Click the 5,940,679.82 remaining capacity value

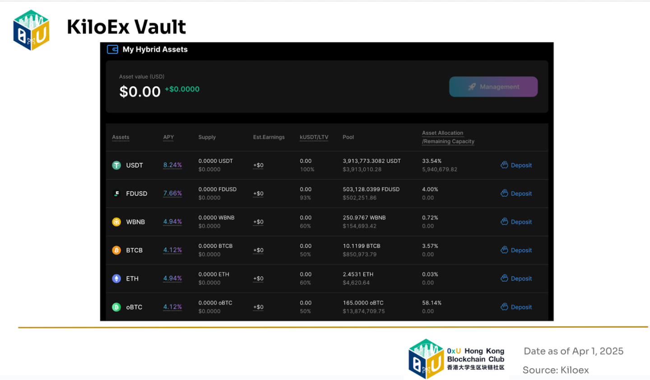tap(440, 170)
